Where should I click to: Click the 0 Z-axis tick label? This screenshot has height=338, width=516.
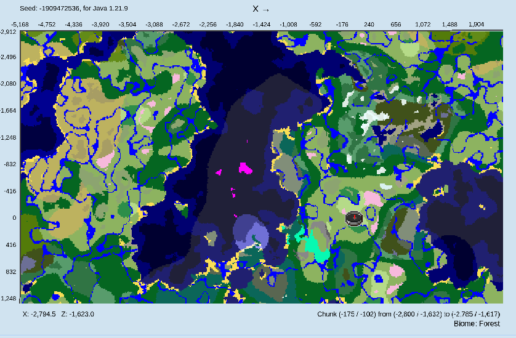(14, 218)
